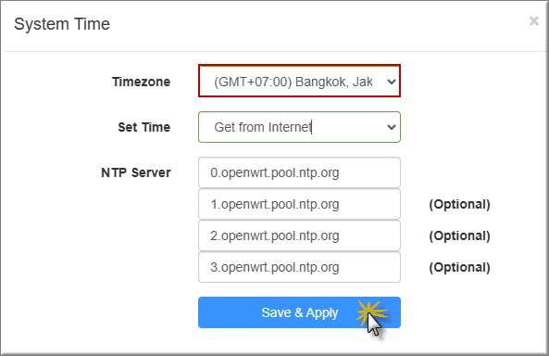
Task: Focus the 3.openwrt.pool.ntp.org server field
Action: pos(299,267)
